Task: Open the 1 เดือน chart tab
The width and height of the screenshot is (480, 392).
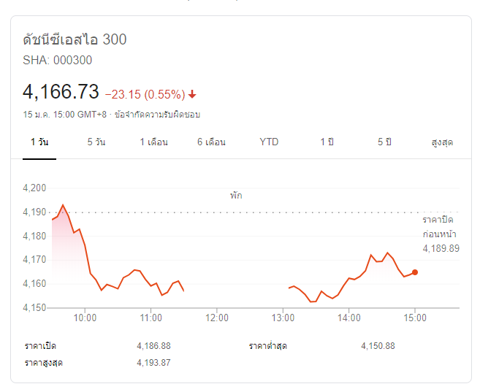Action: click(154, 142)
